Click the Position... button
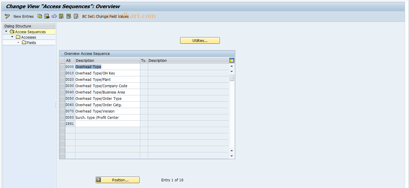 [x=118, y=180]
